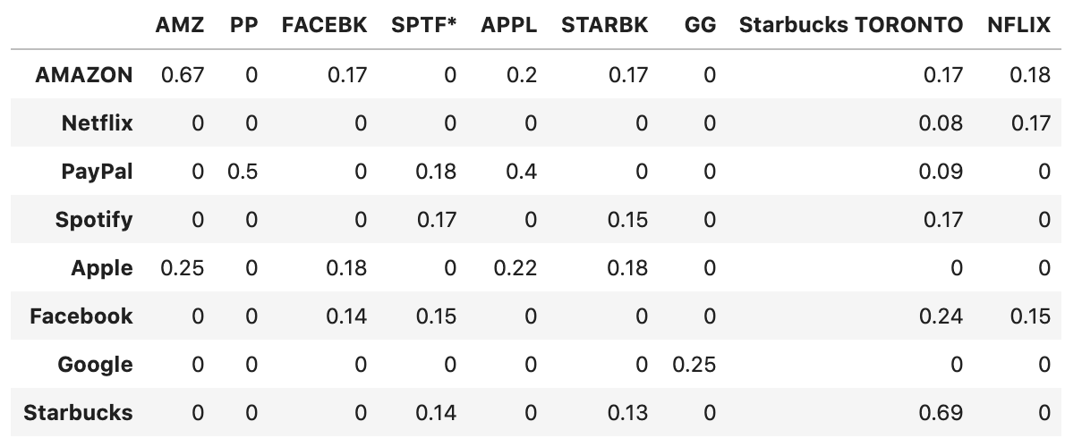The image size is (1065, 438).
Task: Click the 0.22 cell in Apple row
Action: coord(515,268)
